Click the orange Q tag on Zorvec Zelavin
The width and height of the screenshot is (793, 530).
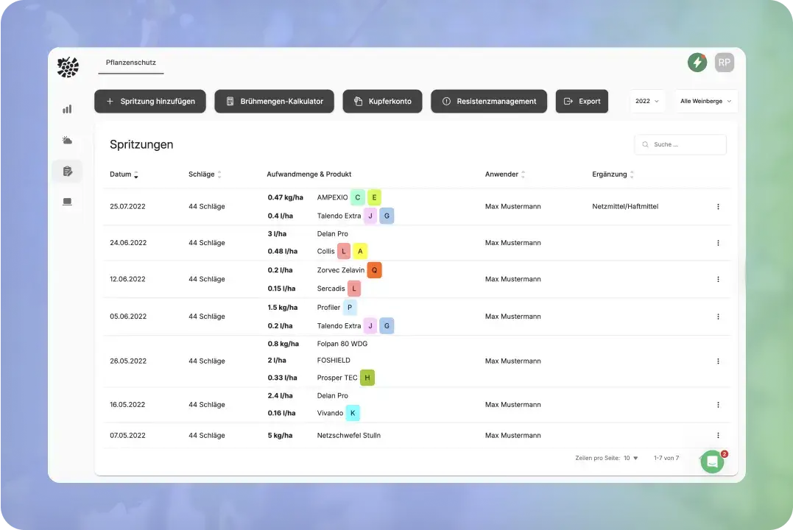pyautogui.click(x=374, y=270)
